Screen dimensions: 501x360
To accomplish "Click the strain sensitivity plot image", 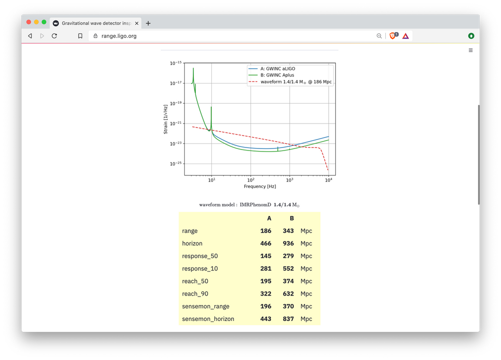I will click(x=249, y=124).
